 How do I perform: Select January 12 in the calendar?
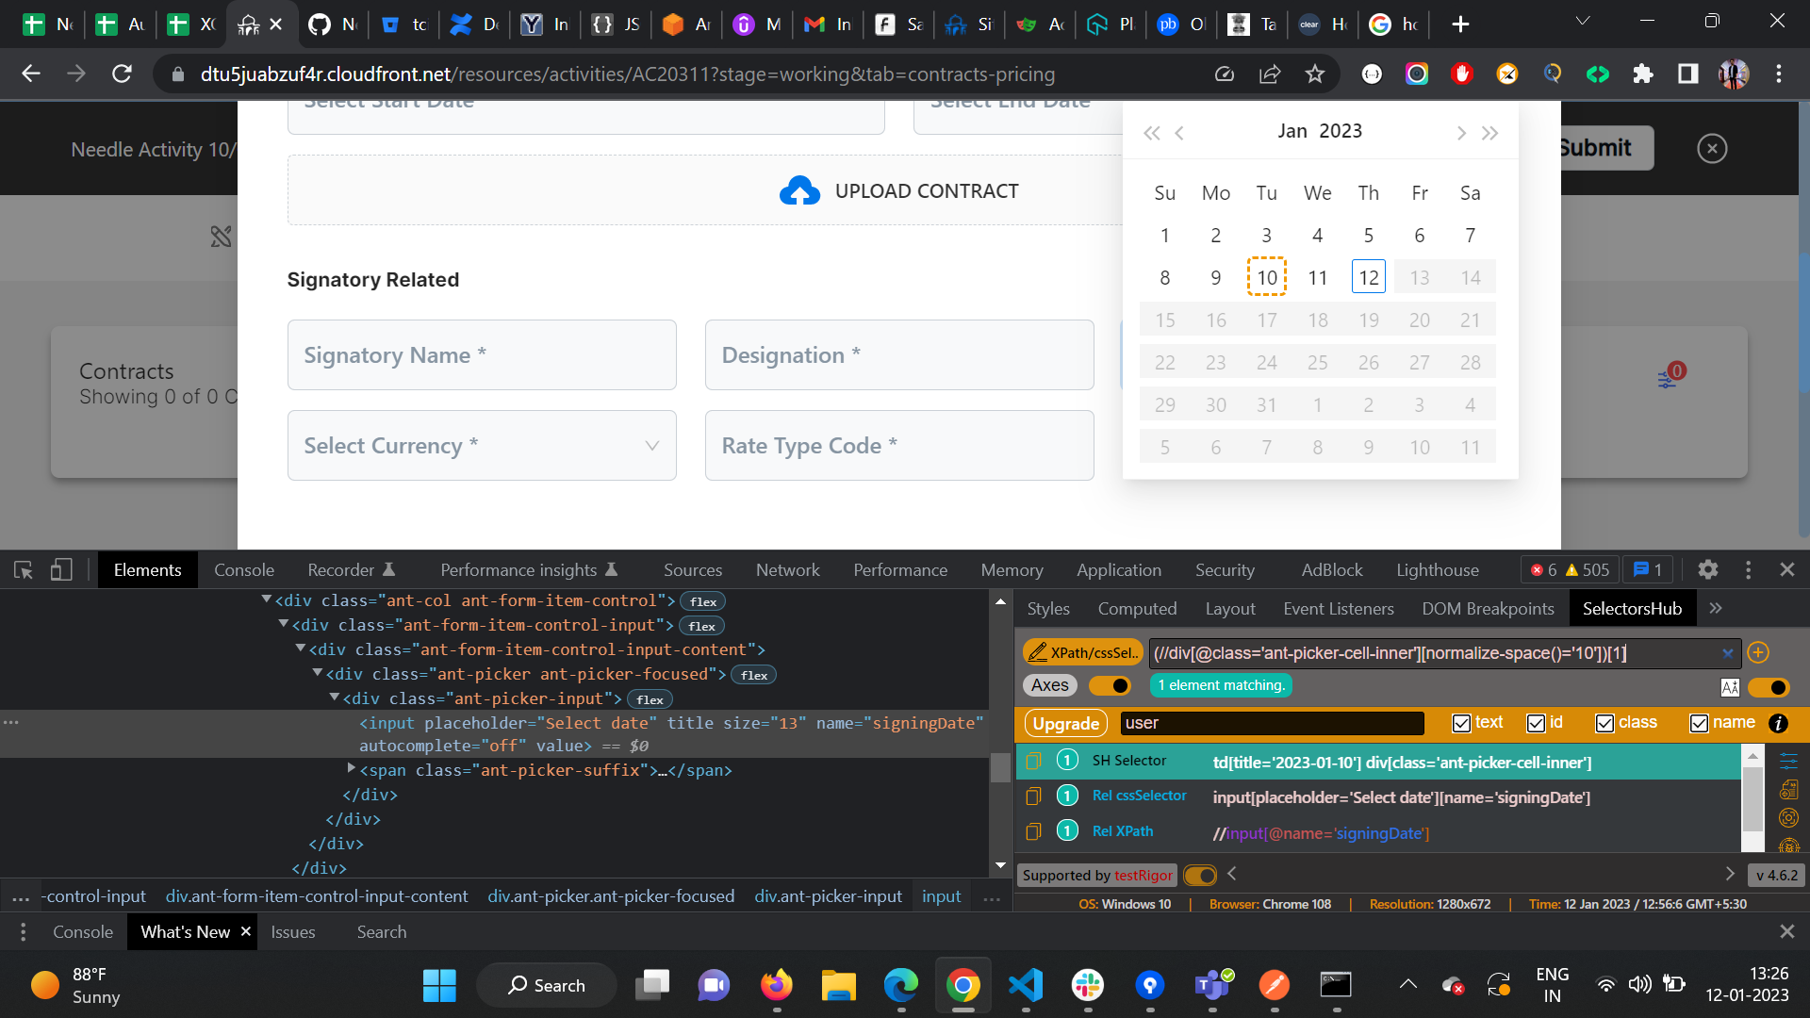[1369, 276]
